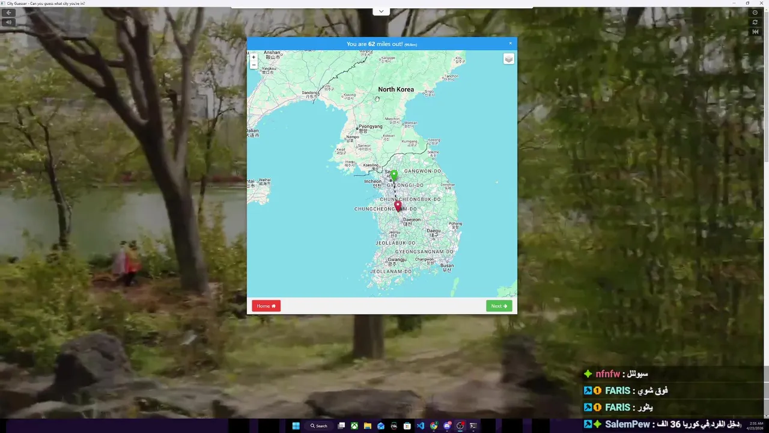
Task: Click the green actual-location marker
Action: (x=394, y=175)
